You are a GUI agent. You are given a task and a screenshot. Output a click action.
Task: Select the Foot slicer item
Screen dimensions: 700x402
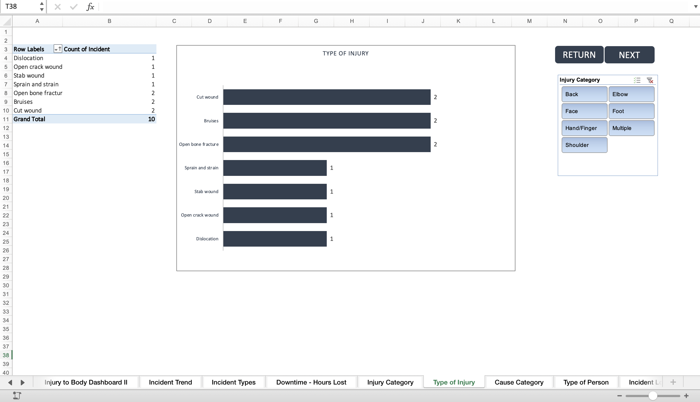point(631,111)
